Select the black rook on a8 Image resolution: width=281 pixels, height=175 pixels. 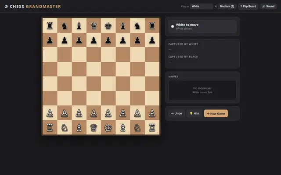pos(50,25)
